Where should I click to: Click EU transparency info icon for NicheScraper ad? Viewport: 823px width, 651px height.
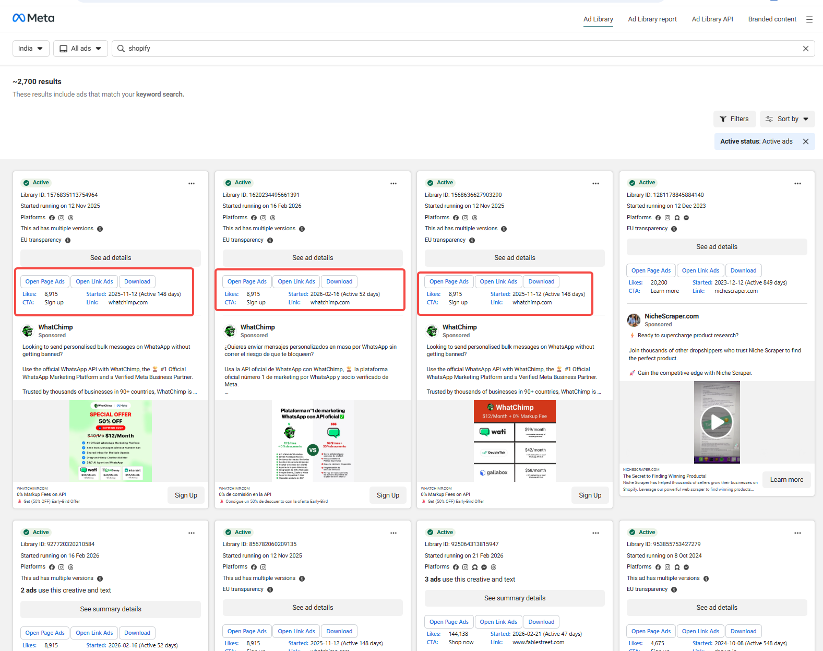(x=674, y=229)
